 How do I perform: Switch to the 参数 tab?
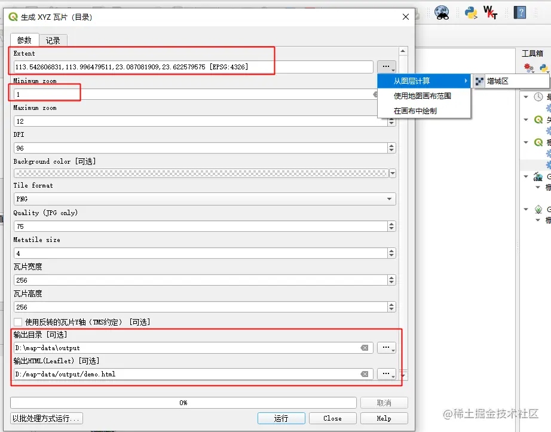(25, 40)
